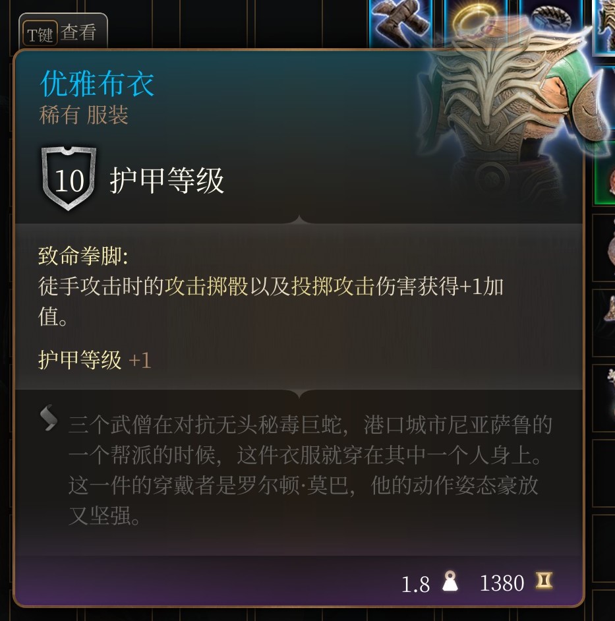Click the T键 查看 inspect button
615x621 pixels.
63,32
